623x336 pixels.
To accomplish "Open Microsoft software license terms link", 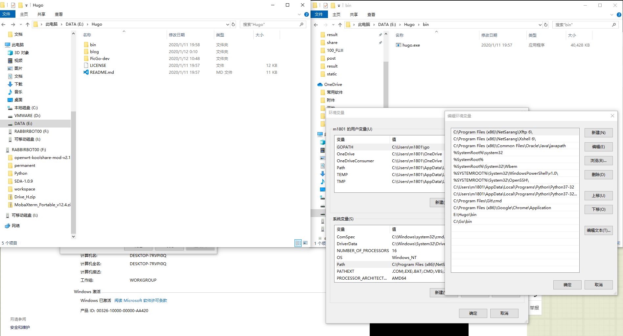I will [141, 300].
